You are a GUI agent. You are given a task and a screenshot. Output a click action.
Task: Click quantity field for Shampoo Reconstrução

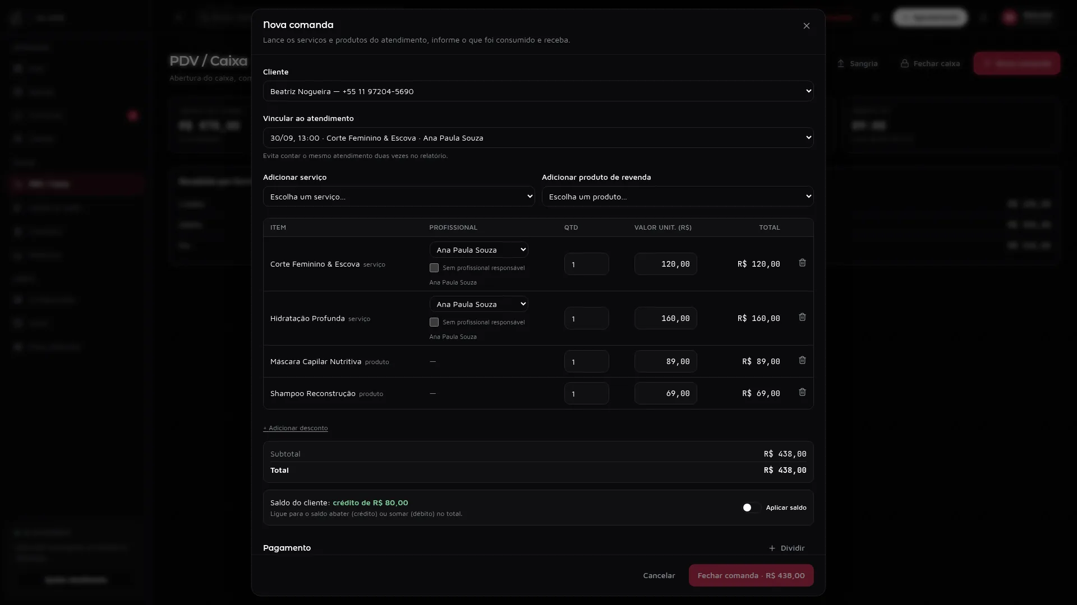click(x=586, y=393)
